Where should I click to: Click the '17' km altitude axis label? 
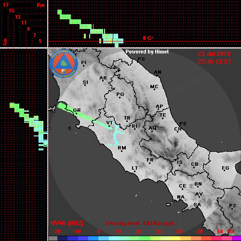point(6,5)
